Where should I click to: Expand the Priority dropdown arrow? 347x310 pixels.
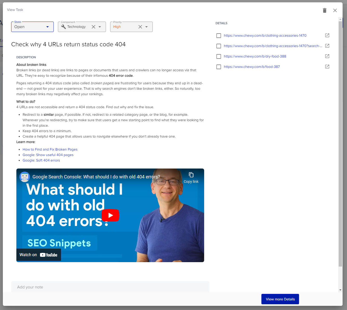[x=146, y=27]
